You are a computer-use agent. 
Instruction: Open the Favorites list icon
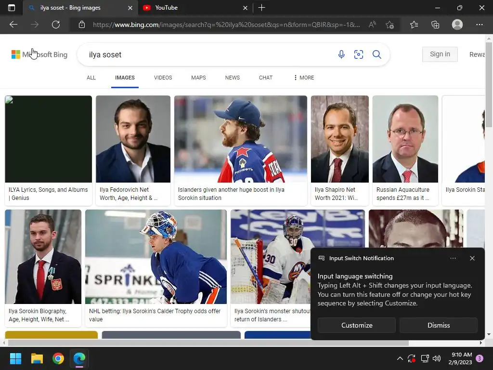414,25
